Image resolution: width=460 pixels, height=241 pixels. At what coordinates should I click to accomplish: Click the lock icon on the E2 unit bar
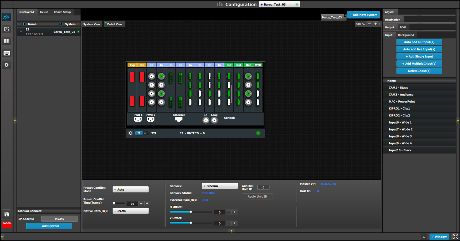click(x=145, y=133)
